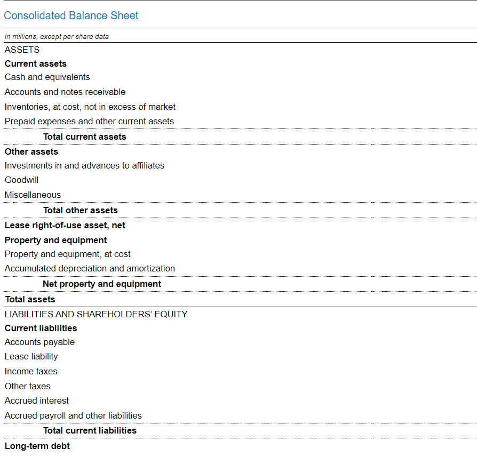Select the Total other assets subtotal

point(80,210)
